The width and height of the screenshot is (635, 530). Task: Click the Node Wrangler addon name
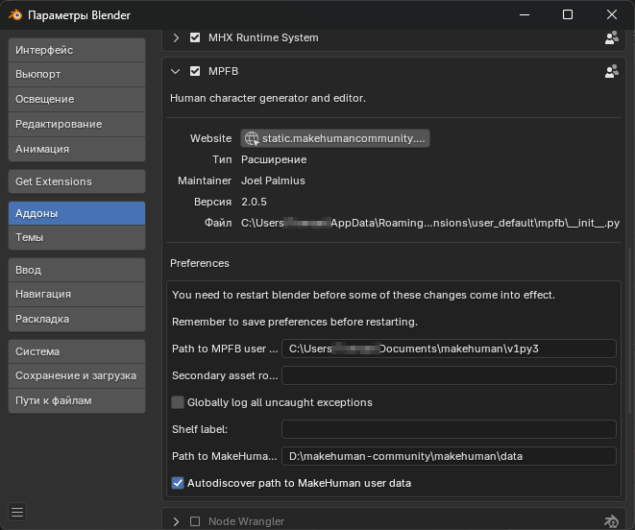pyautogui.click(x=246, y=521)
